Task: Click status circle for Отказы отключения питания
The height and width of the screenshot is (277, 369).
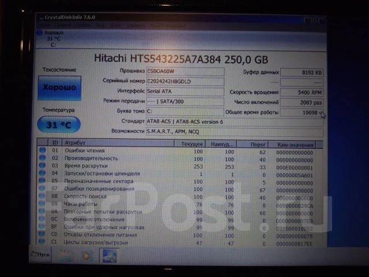Action: tap(42, 234)
